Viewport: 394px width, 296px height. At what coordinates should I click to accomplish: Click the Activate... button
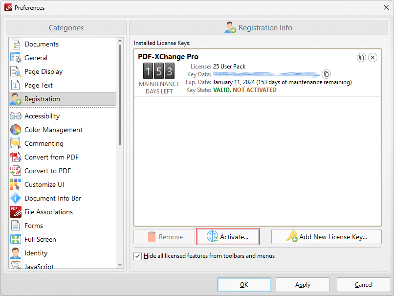(228, 237)
